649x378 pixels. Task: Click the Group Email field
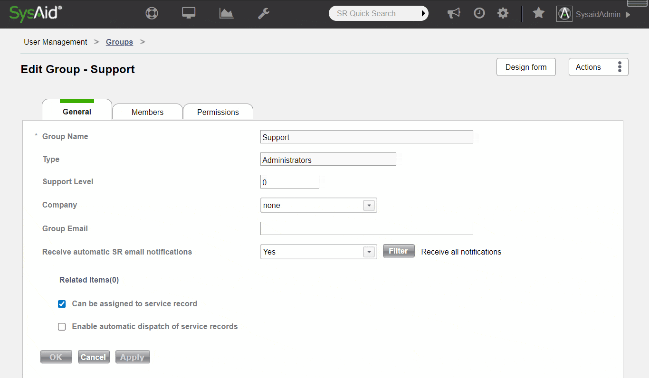pos(367,228)
